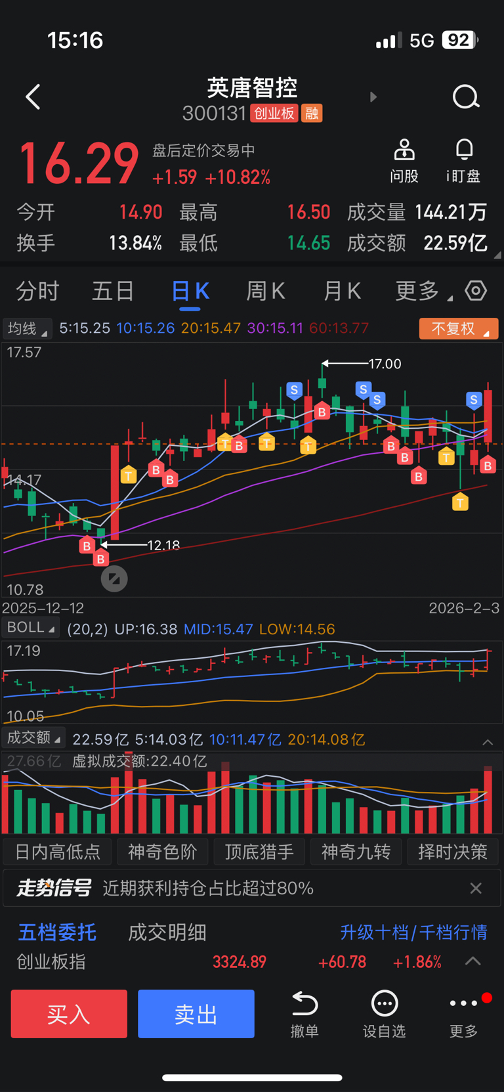Select the 月K chart tab
Image resolution: width=504 pixels, height=1092 pixels.
(x=342, y=291)
